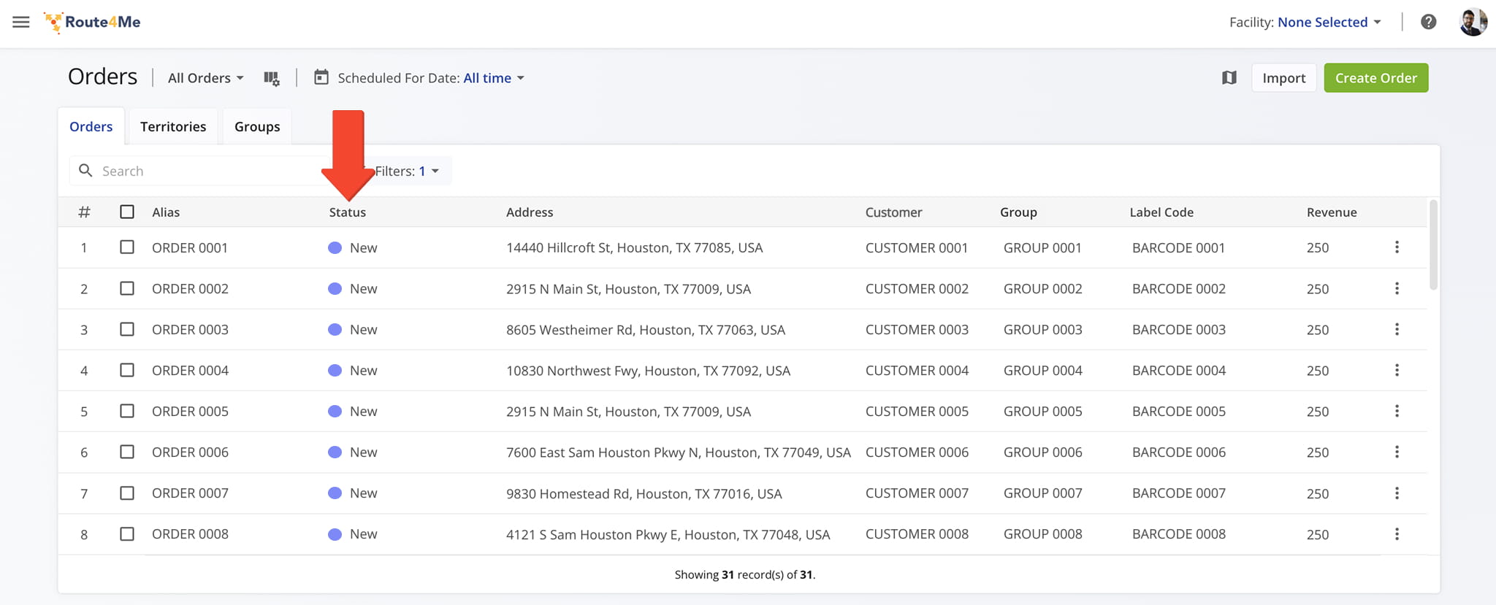Click the ORDER 0007 alias
The width and height of the screenshot is (1496, 605).
[190, 493]
